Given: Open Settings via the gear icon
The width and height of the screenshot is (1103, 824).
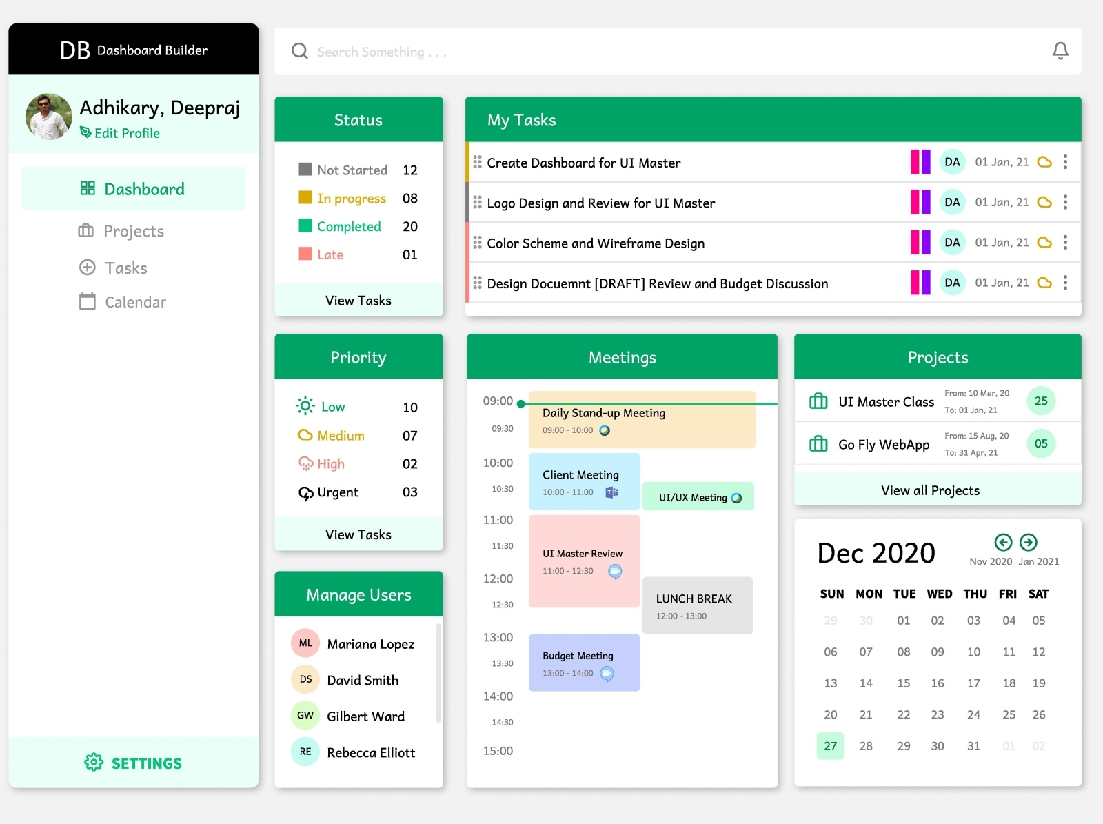Looking at the screenshot, I should coord(94,763).
